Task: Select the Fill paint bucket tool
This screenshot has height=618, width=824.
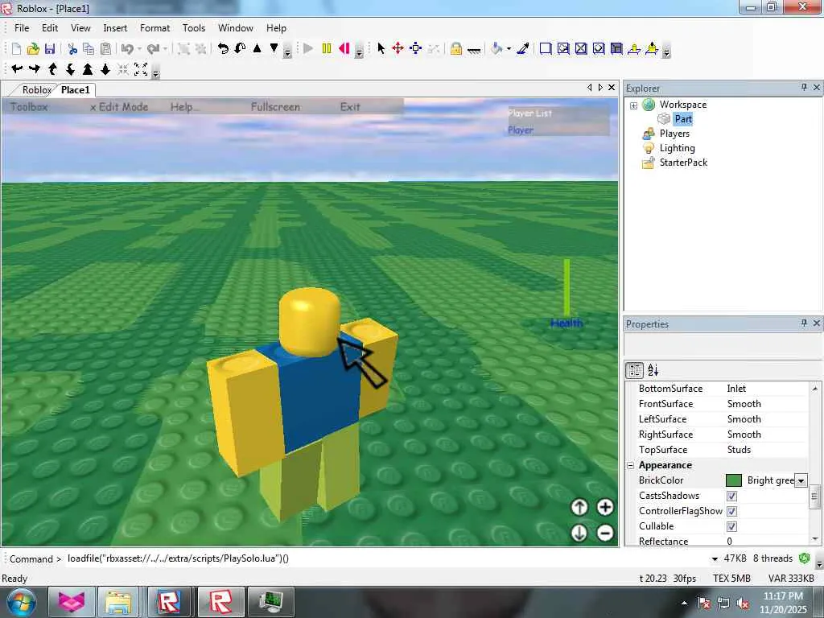Action: click(x=496, y=49)
